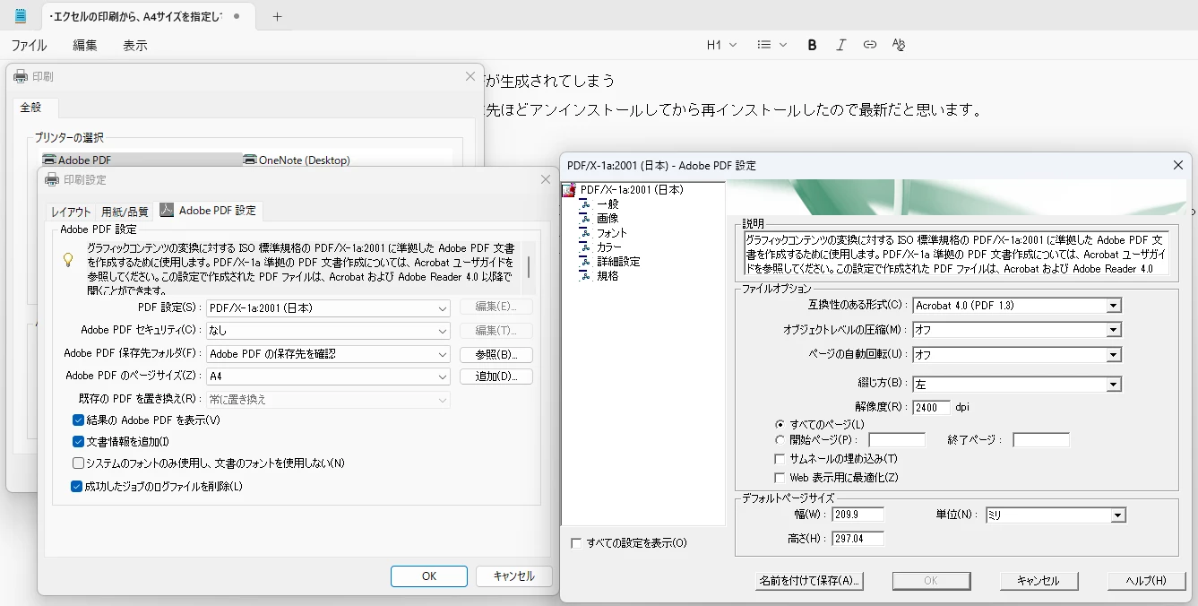Enable Web 表示用に最適化 checkbox

[x=780, y=478]
